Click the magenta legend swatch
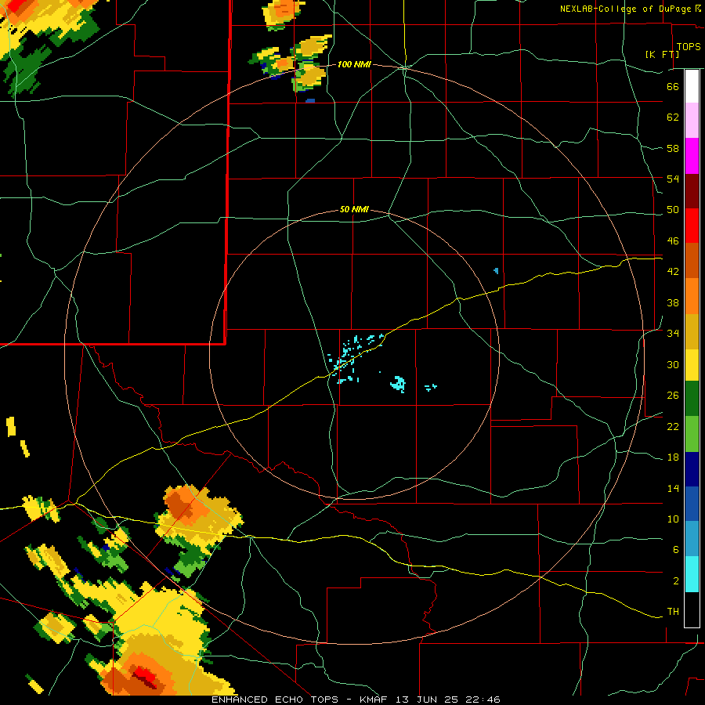 pos(692,156)
